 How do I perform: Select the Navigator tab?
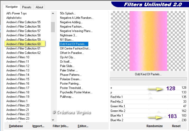[x=12, y=7]
